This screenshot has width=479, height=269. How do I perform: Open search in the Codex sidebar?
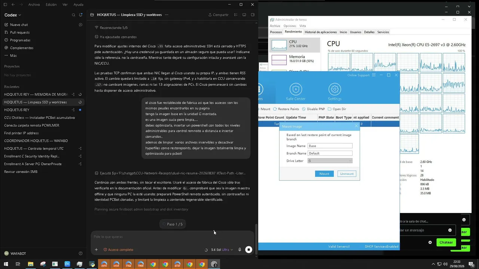(x=73, y=15)
